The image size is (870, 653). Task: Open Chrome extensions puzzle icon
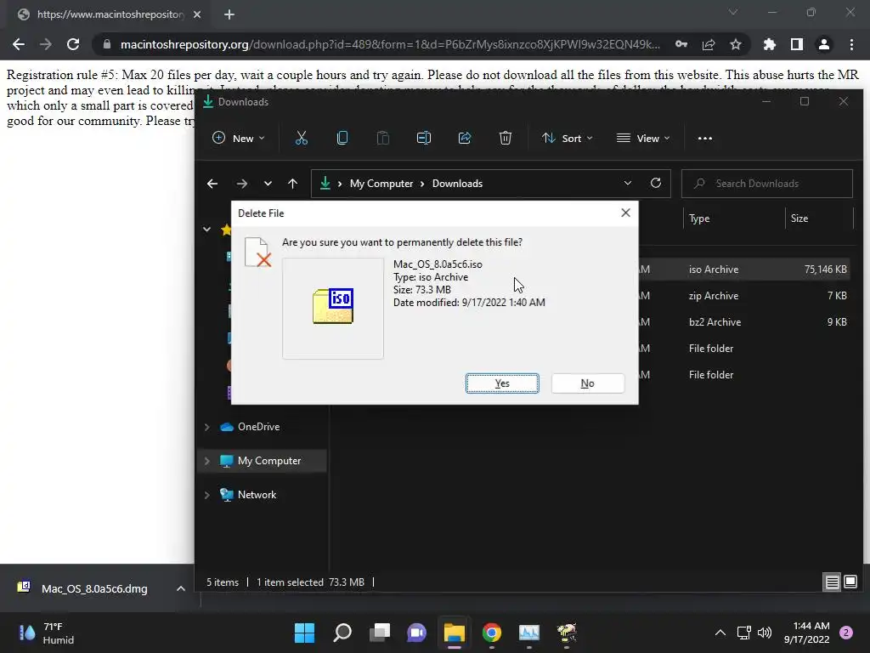(x=770, y=44)
